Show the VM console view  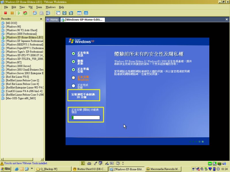point(86,13)
